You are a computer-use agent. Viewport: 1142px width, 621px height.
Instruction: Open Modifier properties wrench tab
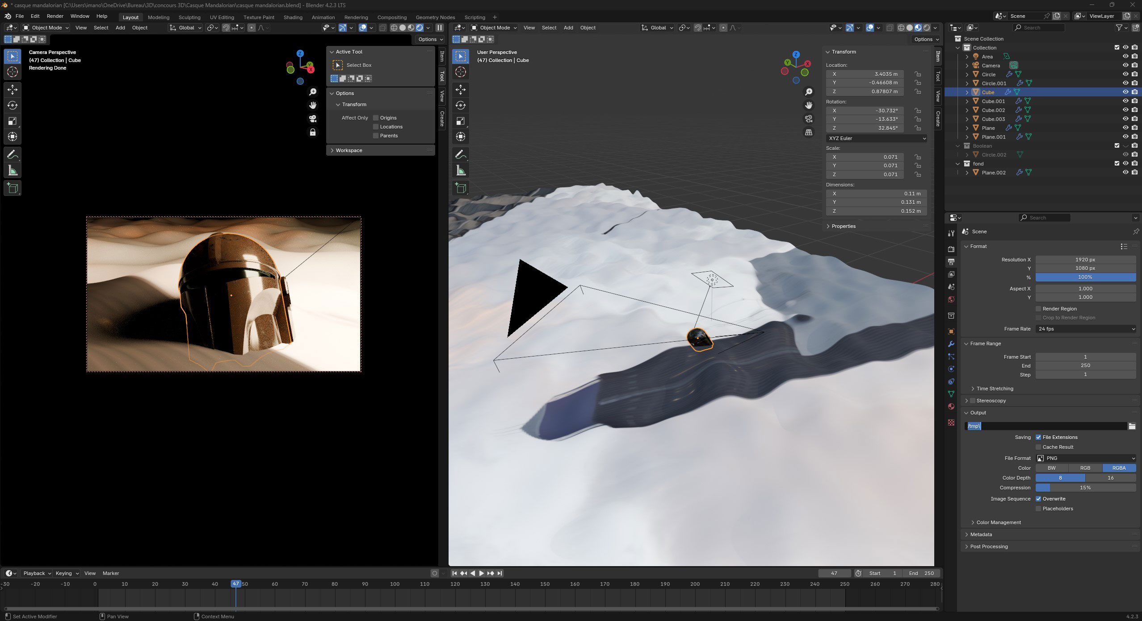(951, 344)
